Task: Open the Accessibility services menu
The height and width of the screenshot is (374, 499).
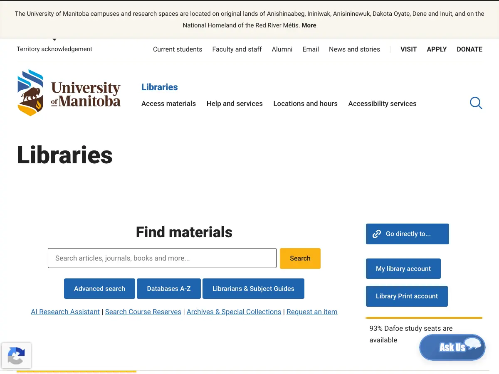Action: [382, 103]
